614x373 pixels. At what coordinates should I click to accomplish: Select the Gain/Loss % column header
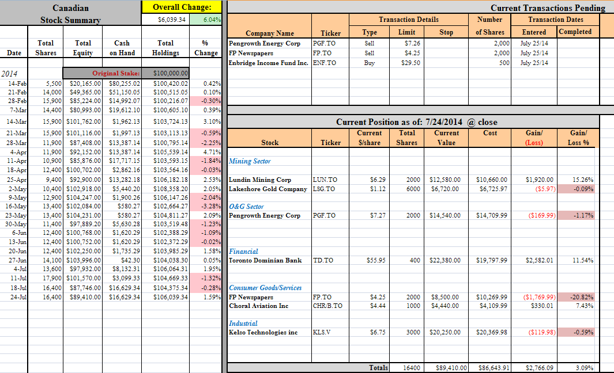point(578,138)
